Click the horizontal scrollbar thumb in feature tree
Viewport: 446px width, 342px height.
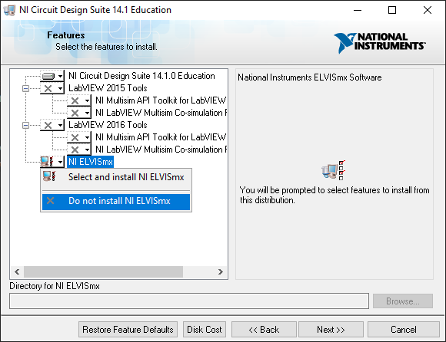click(103, 272)
